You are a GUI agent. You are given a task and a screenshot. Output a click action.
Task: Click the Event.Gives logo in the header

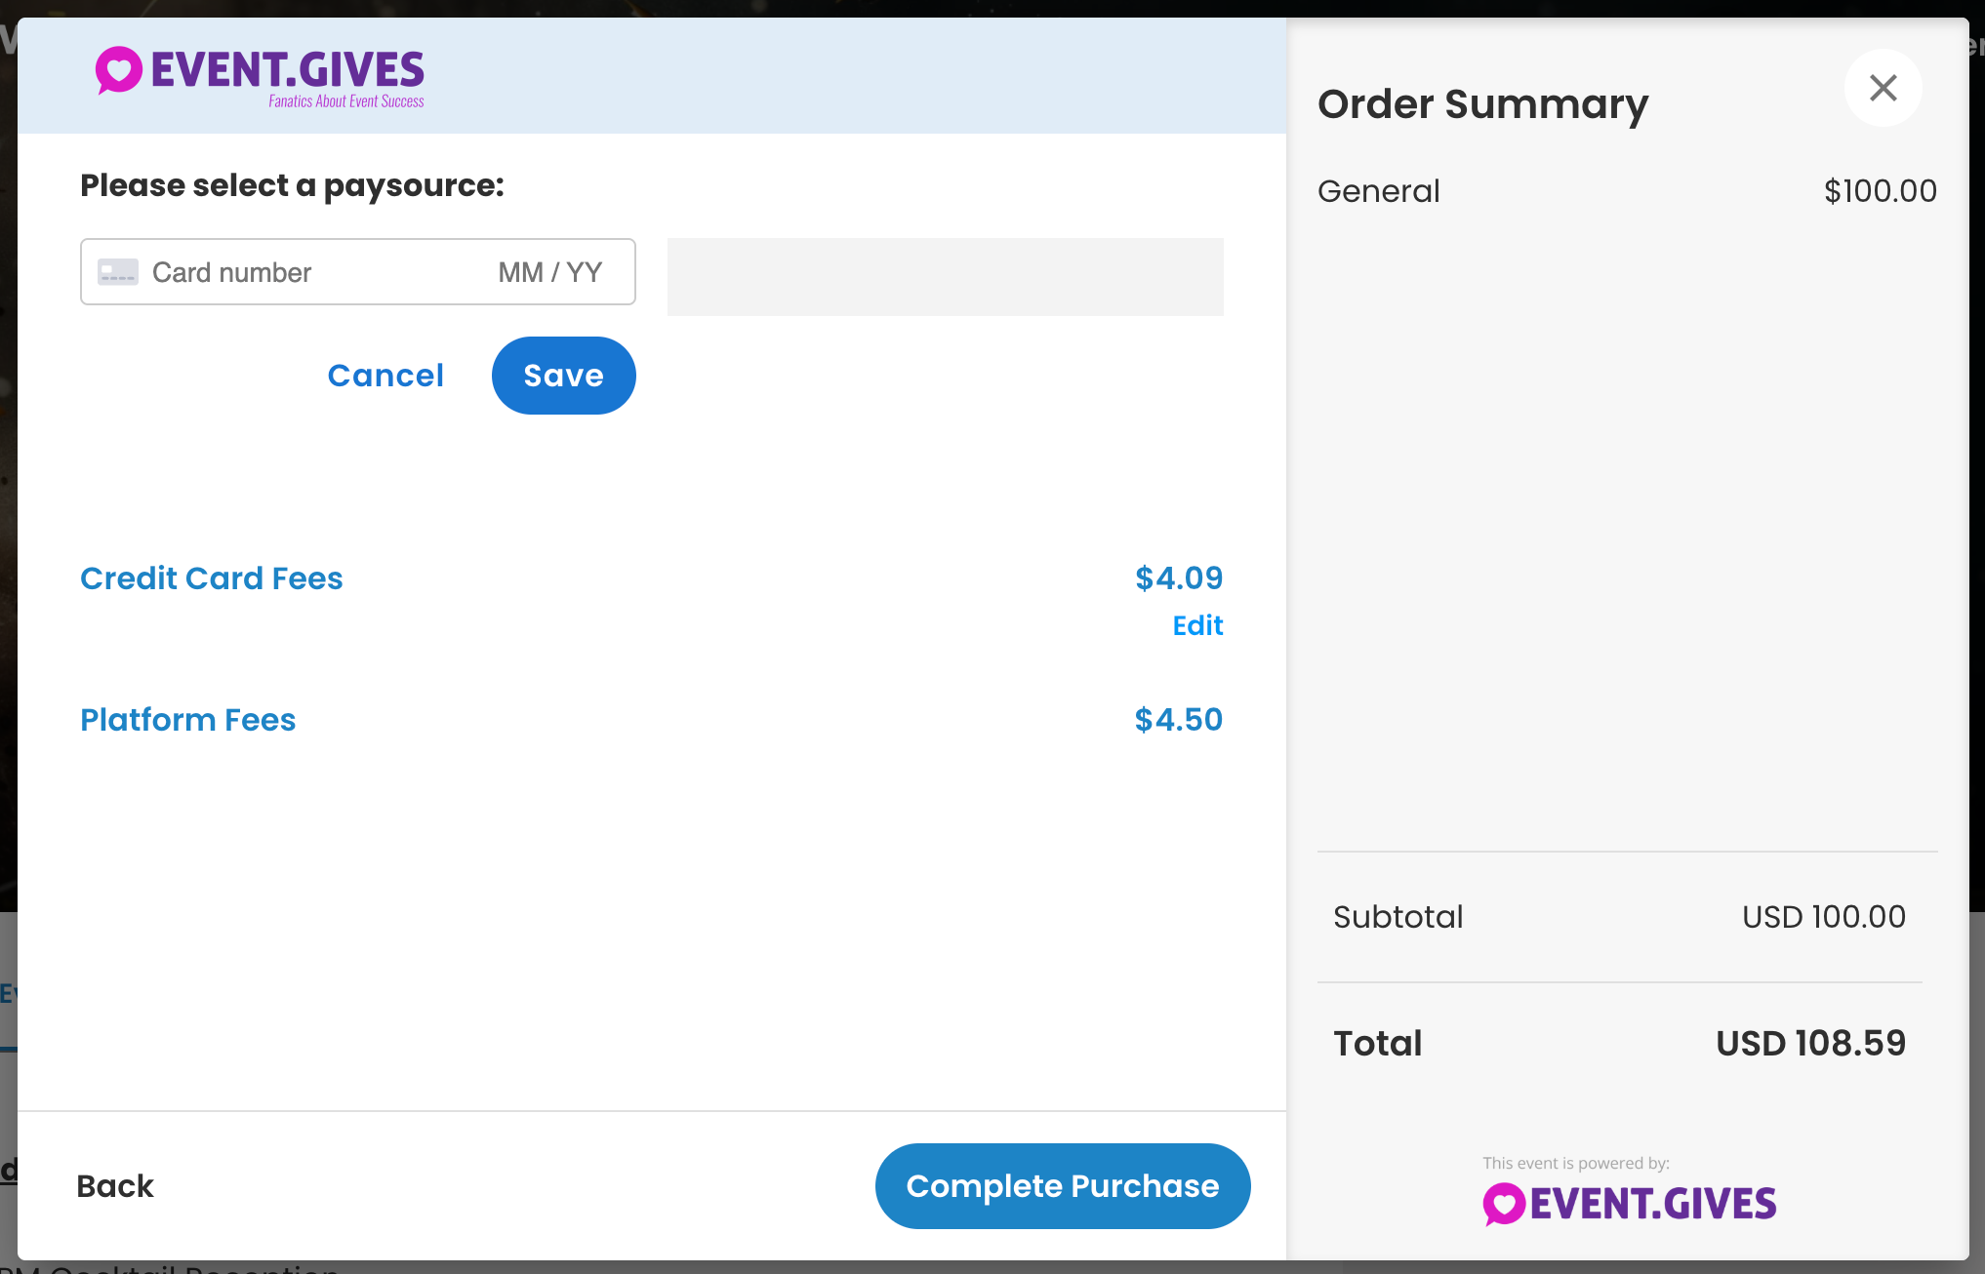[260, 76]
